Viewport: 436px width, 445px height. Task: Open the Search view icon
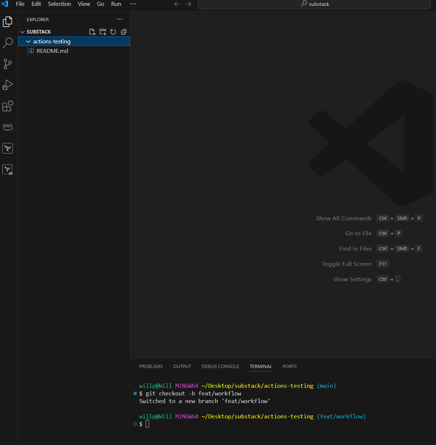8,43
